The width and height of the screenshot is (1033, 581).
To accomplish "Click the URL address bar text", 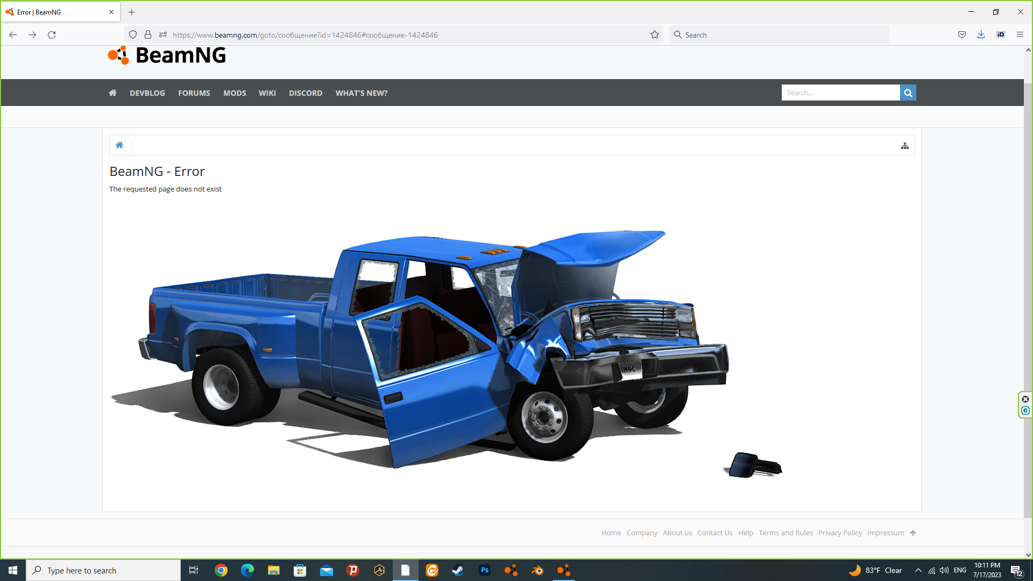I will click(x=305, y=35).
